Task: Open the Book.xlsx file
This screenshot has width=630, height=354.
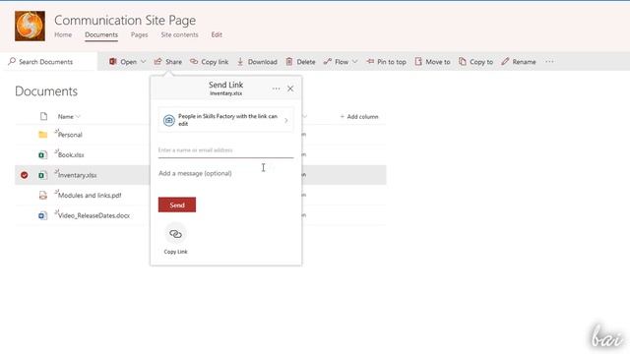Action: click(x=71, y=155)
